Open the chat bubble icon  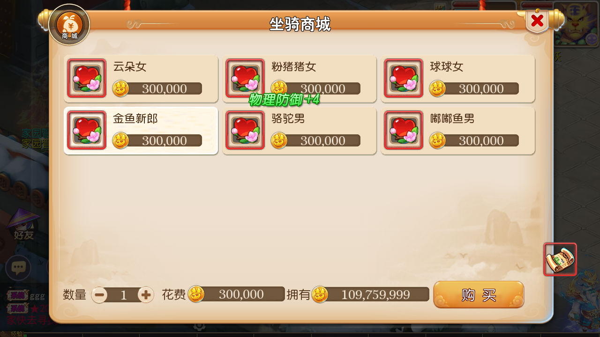coord(18,268)
